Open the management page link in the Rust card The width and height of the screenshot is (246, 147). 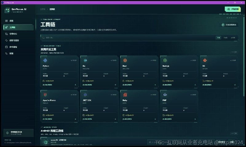[127, 85]
